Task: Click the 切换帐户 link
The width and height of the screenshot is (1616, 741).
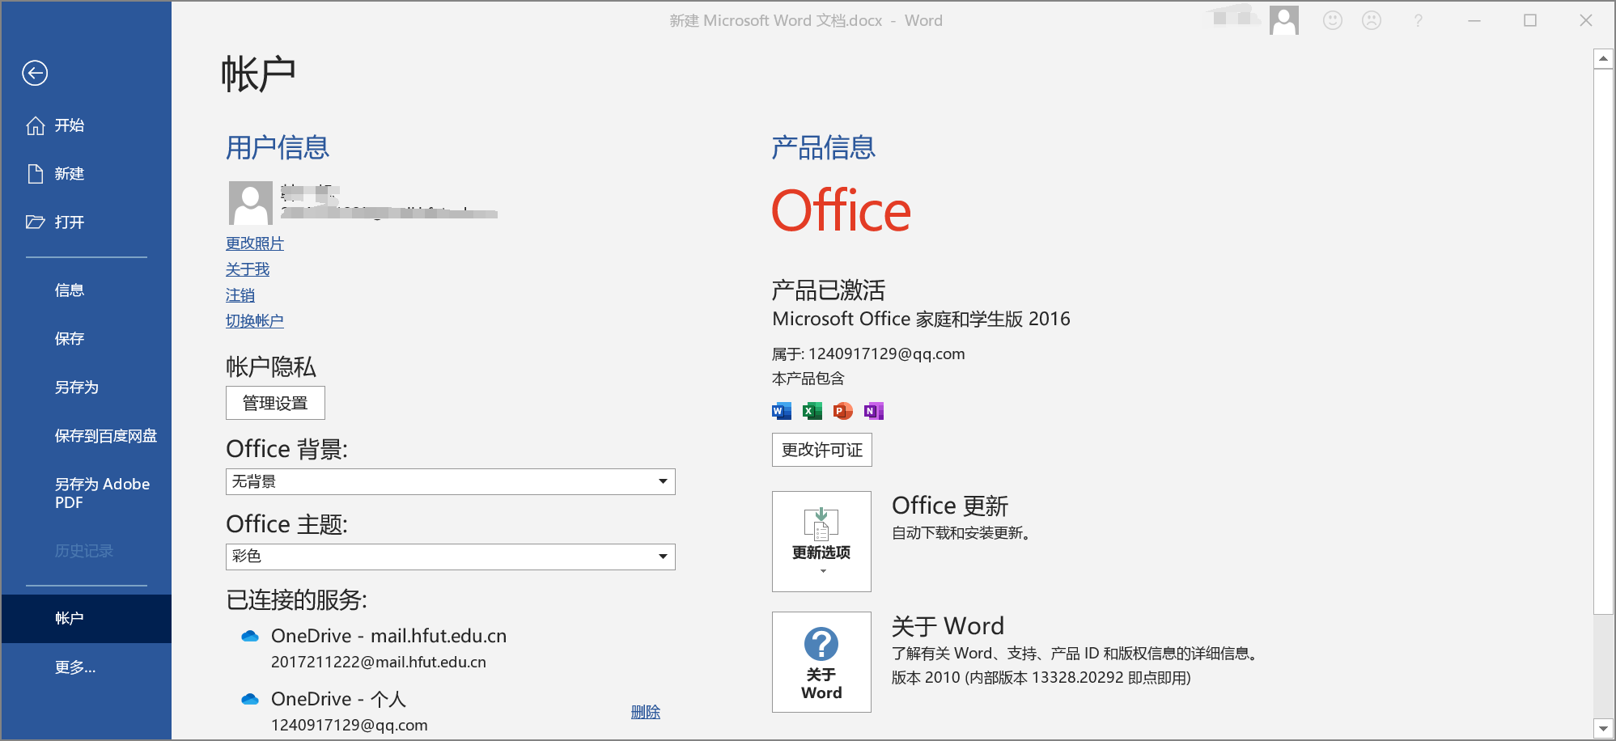Action: [255, 321]
